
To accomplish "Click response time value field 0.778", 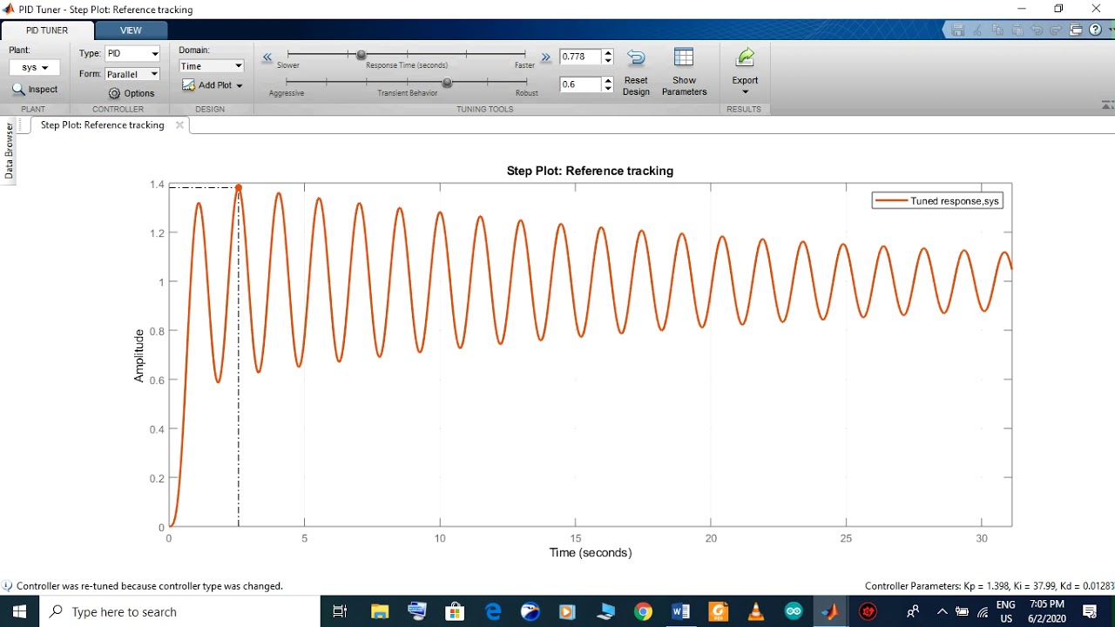I will click(x=580, y=57).
